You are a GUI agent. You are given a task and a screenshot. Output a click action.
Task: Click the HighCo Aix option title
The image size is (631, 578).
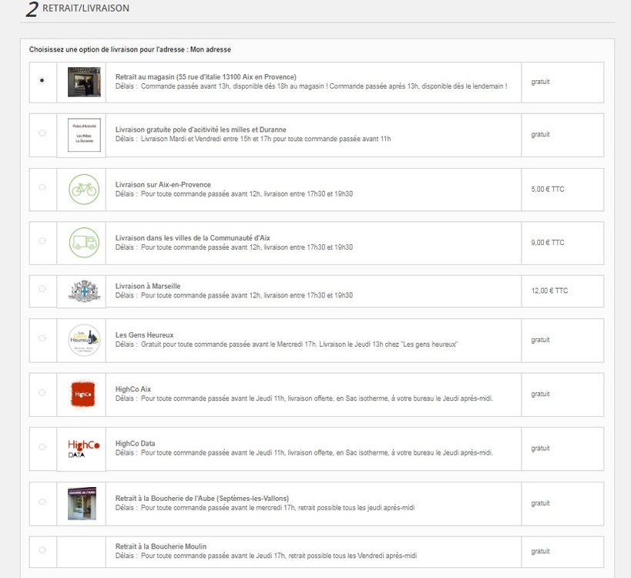tap(133, 389)
